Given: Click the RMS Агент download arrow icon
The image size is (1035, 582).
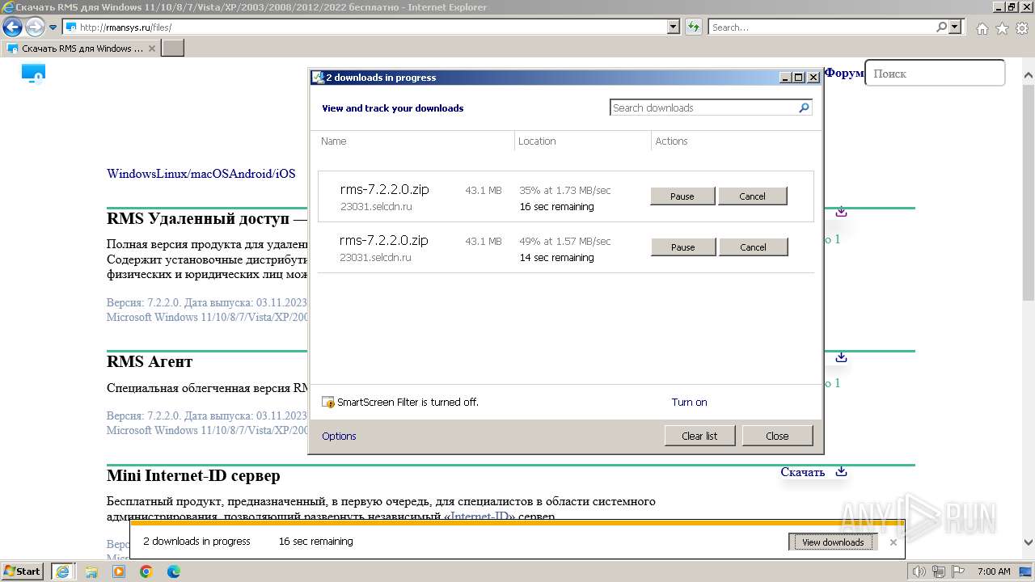Looking at the screenshot, I should pyautogui.click(x=841, y=356).
